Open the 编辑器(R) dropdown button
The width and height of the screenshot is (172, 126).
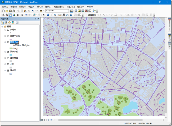pos(93,15)
